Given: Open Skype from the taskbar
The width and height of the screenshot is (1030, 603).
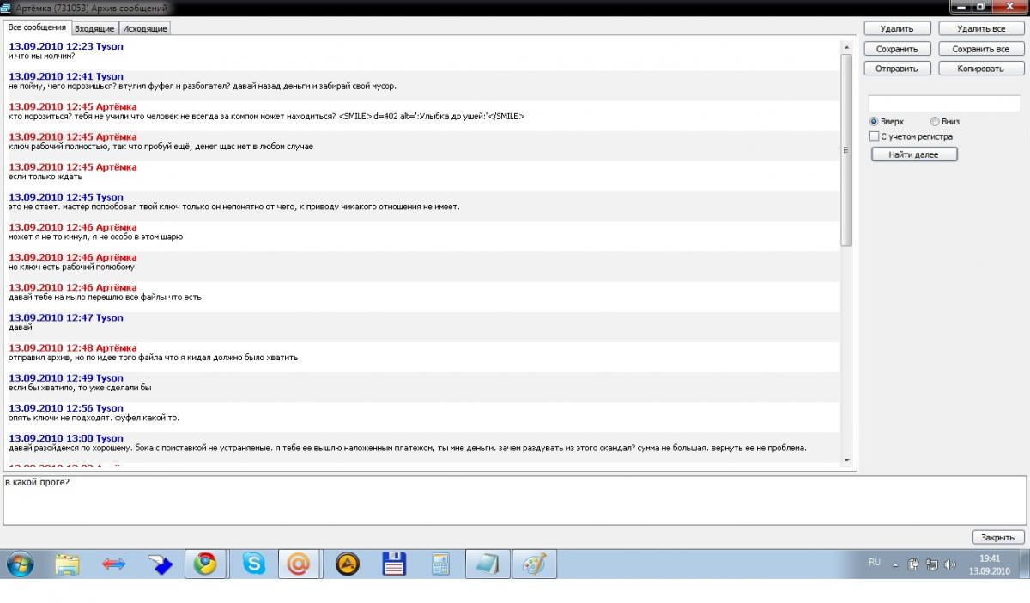Looking at the screenshot, I should tap(253, 564).
